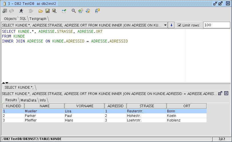Select the 'SELECT KUNDE.*,' result tab

[x=19, y=88]
